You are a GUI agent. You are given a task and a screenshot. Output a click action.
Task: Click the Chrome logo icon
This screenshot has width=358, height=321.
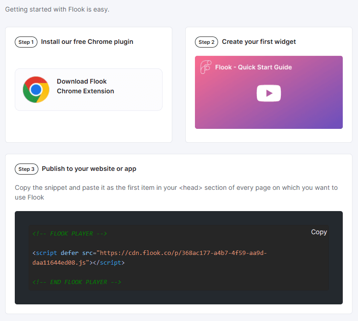(x=36, y=90)
